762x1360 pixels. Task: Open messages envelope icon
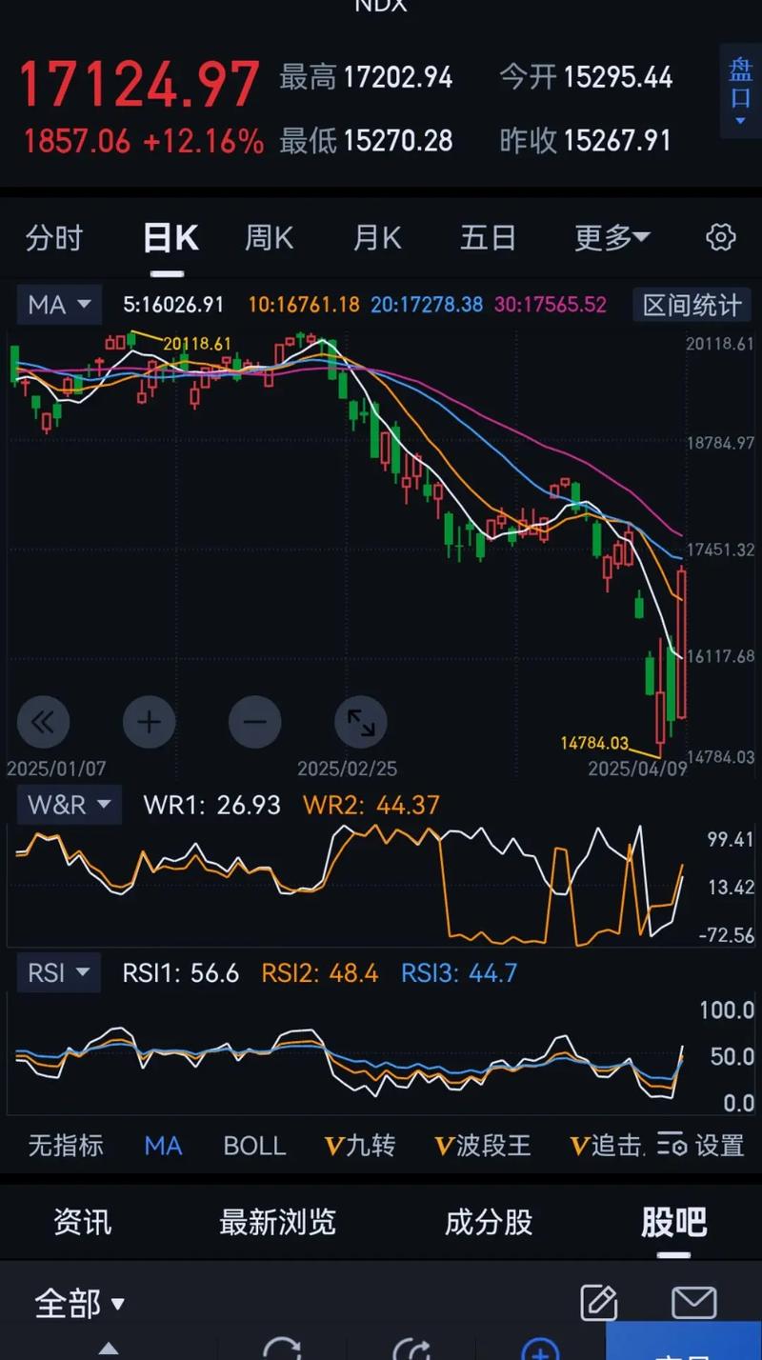point(693,1302)
